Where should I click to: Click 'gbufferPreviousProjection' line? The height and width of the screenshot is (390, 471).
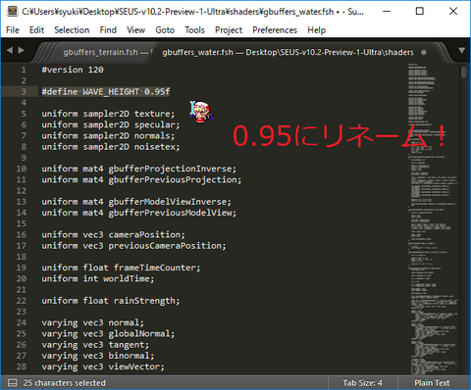141,179
